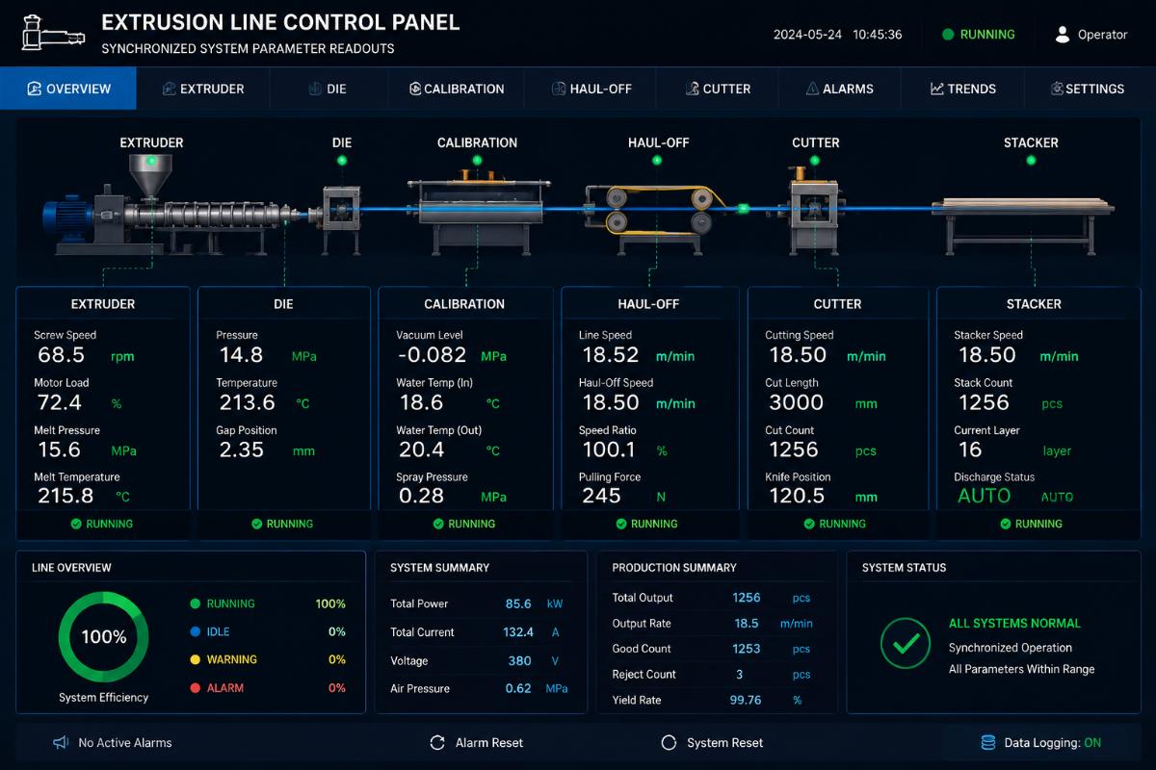The width and height of the screenshot is (1156, 770).
Task: Click the Calibration panel RUNNING check icon
Action: point(438,524)
